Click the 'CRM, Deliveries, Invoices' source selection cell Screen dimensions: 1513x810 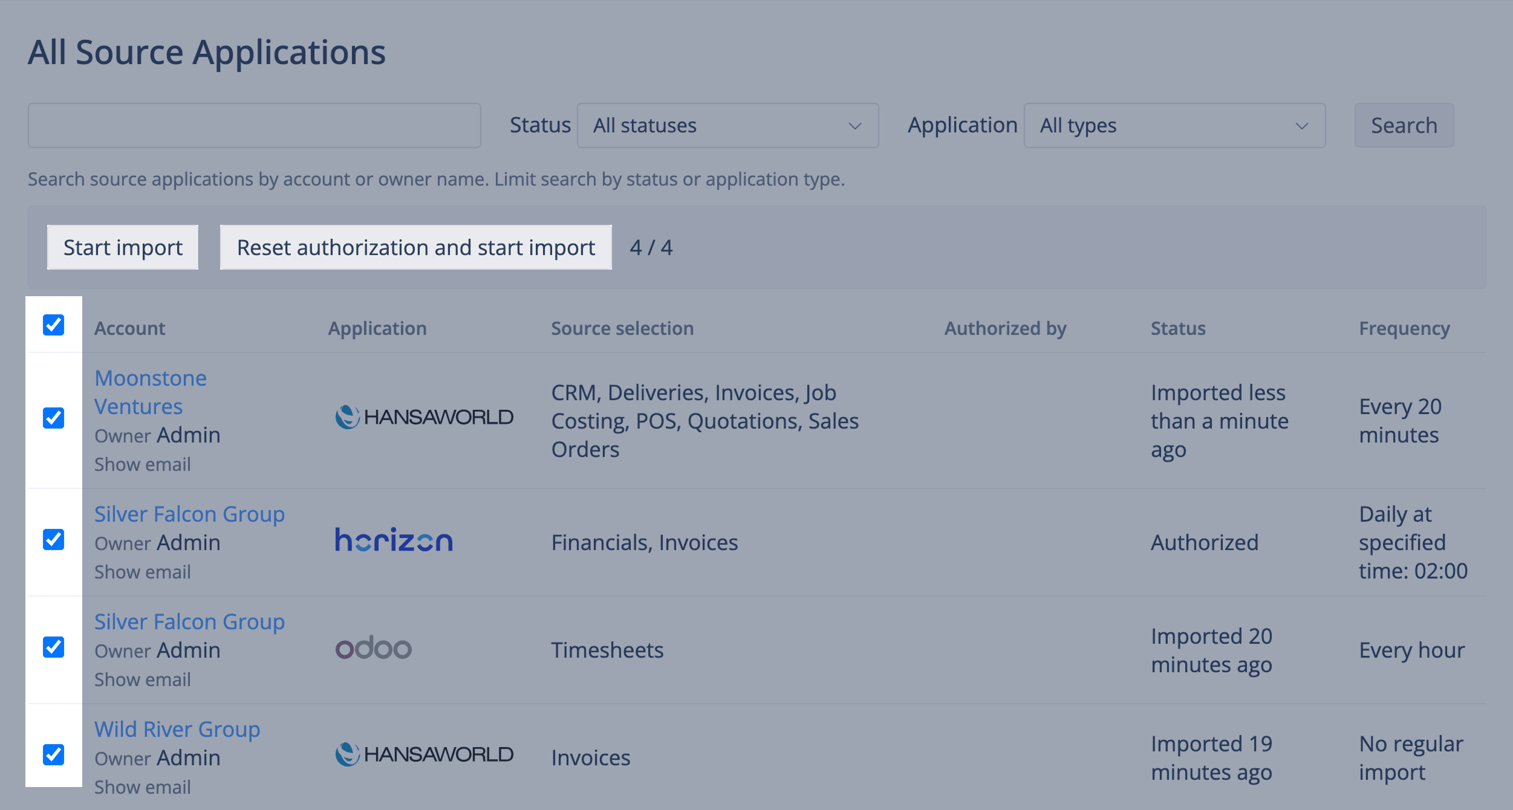point(705,421)
